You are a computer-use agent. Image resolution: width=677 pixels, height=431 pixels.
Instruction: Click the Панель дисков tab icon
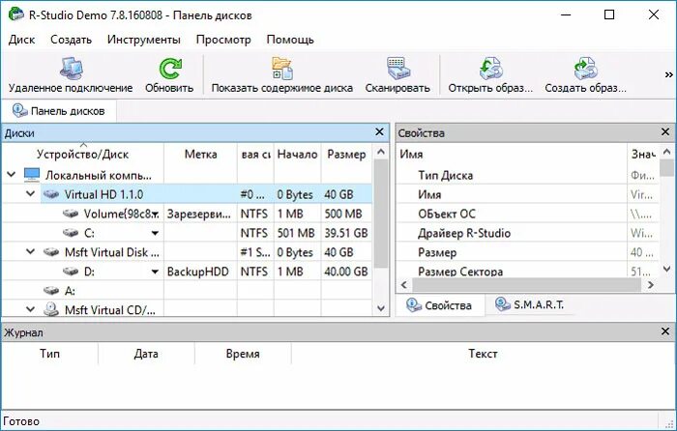pos(20,110)
